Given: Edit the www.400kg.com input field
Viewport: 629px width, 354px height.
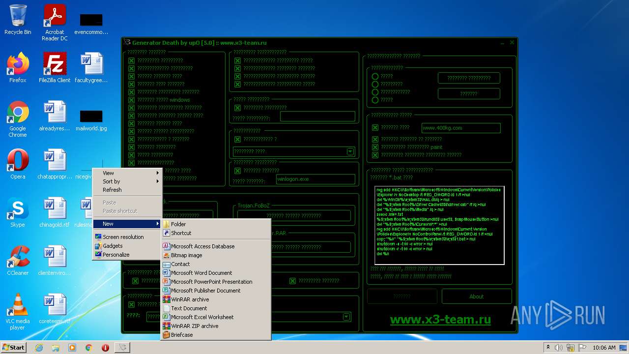Looking at the screenshot, I should tap(461, 128).
